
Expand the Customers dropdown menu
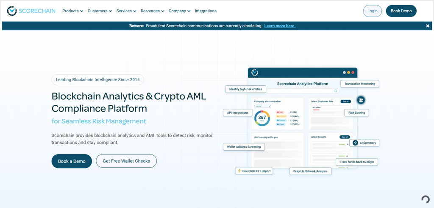(100, 11)
